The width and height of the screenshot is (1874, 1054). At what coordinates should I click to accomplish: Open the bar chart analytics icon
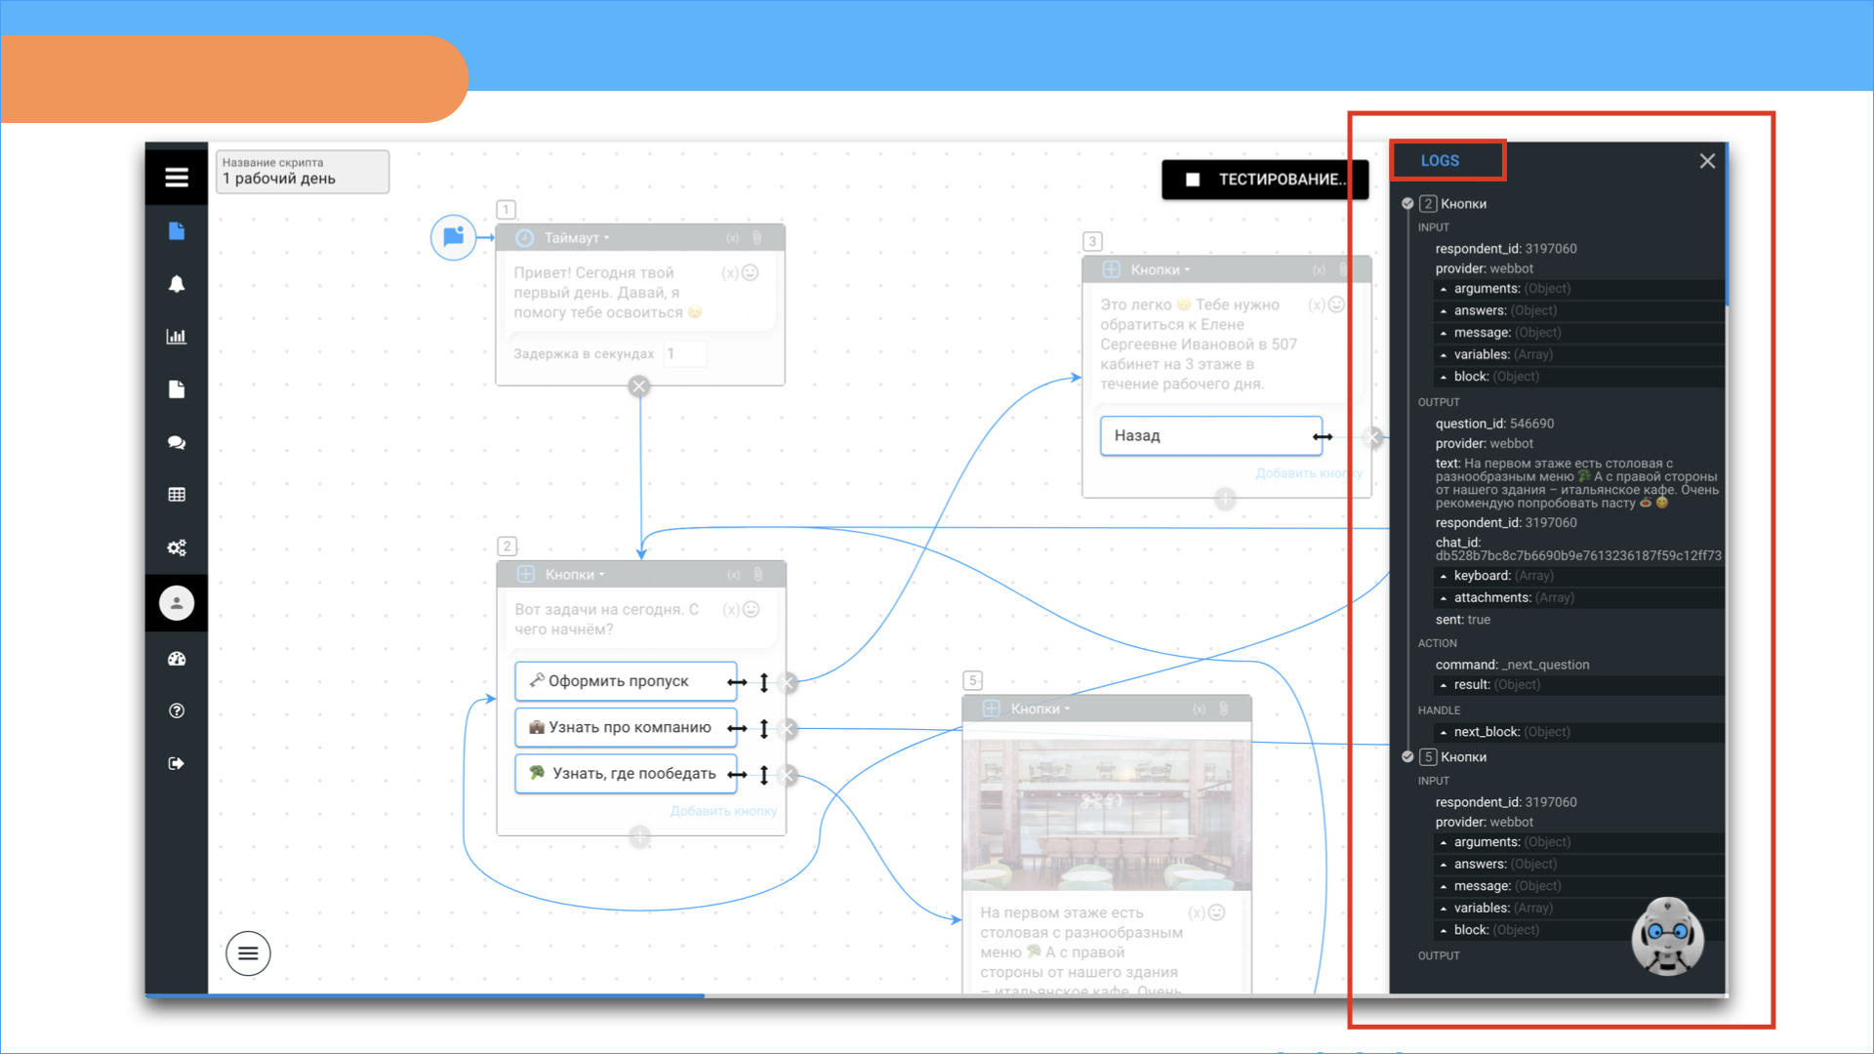[177, 337]
